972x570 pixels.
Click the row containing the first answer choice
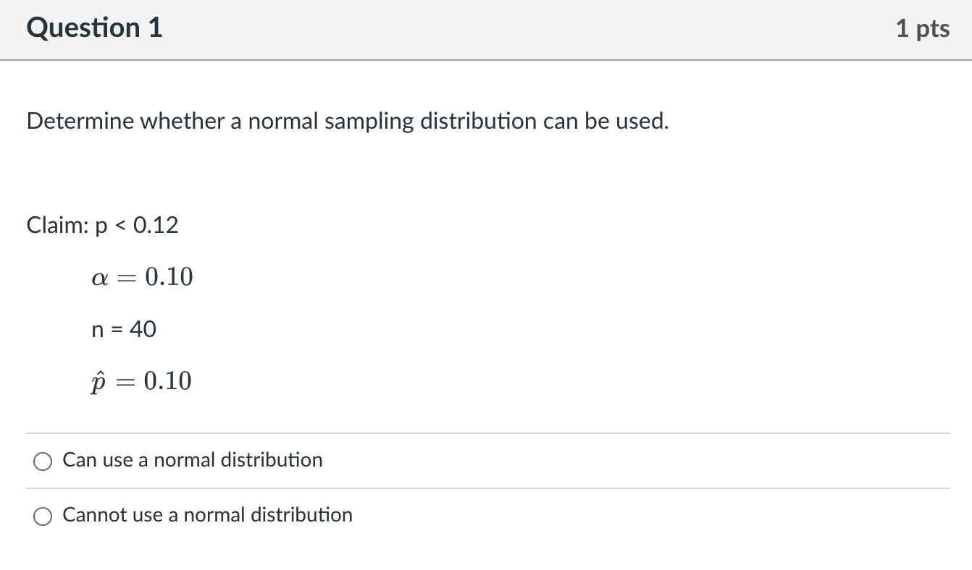click(485, 460)
